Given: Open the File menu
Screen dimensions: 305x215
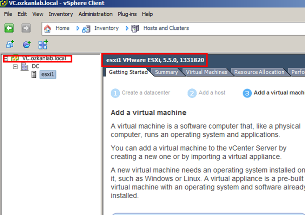Looking at the screenshot, I should point(8,14).
